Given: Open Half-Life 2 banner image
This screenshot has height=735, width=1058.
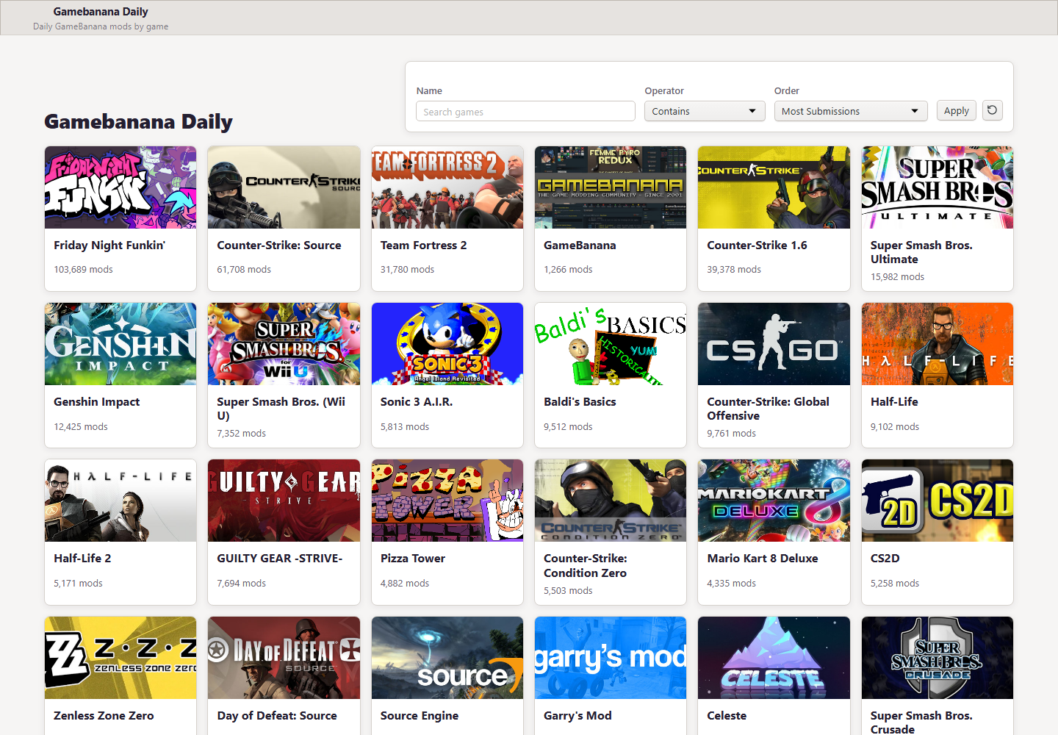Looking at the screenshot, I should pos(120,501).
